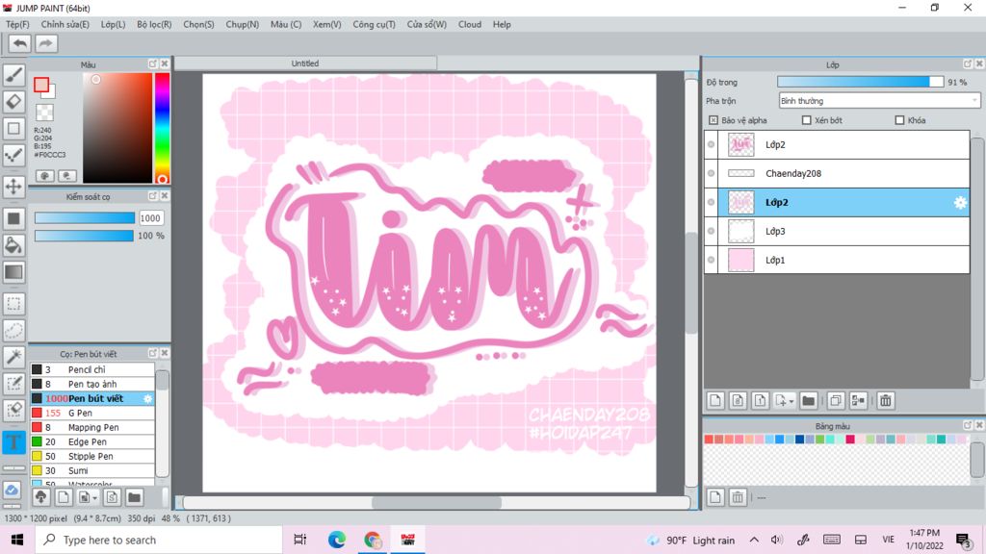The image size is (986, 554).
Task: Open settings gear of selected Lớp2 layer
Action: pyautogui.click(x=960, y=202)
